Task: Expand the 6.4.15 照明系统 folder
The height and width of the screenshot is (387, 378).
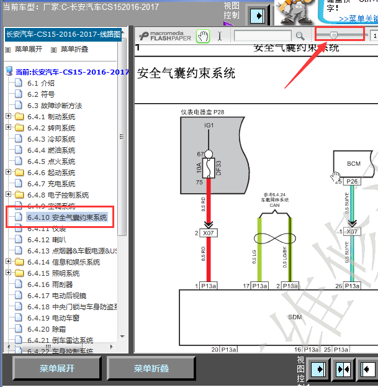Action: (x=9, y=273)
